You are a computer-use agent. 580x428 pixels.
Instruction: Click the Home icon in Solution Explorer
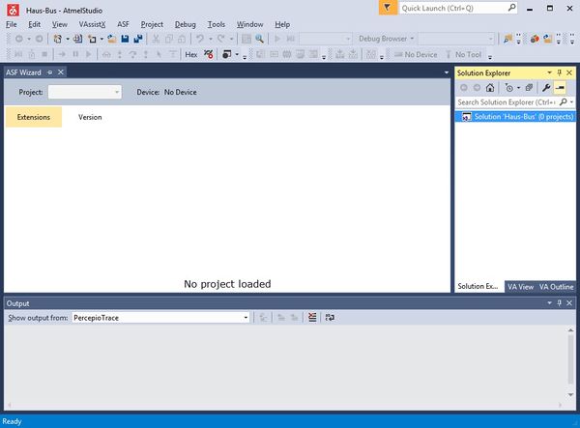pyautogui.click(x=490, y=87)
